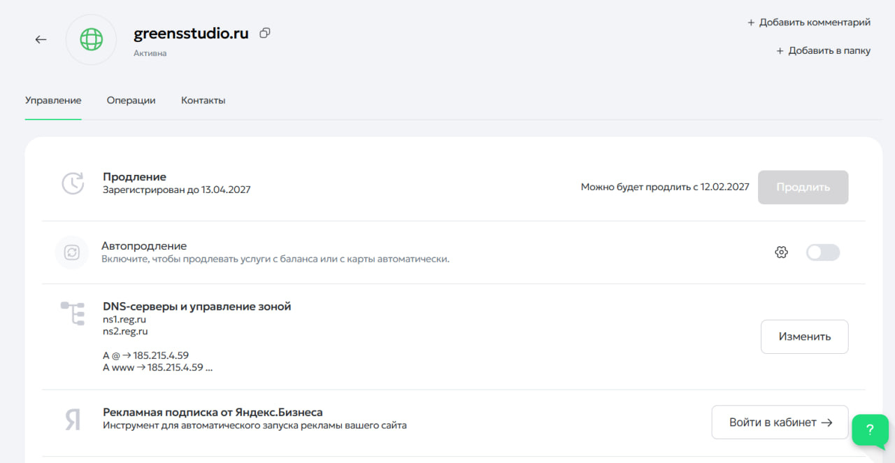The width and height of the screenshot is (895, 463).
Task: Click the renewal clock icon
Action: (73, 183)
